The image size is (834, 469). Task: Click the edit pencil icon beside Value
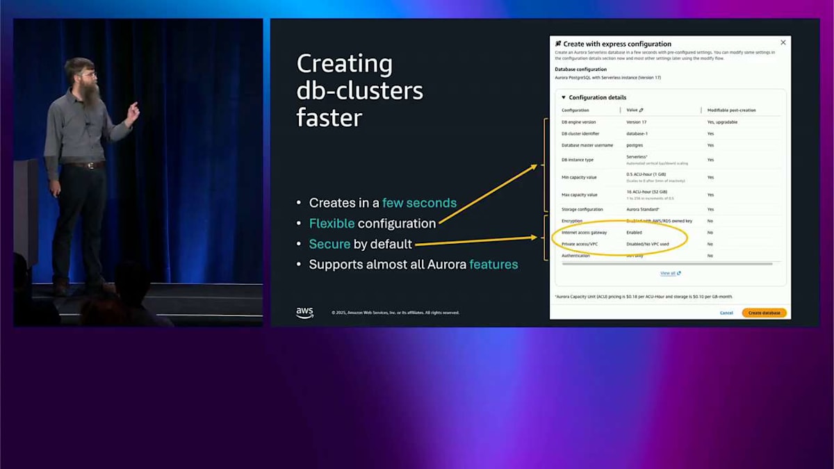[x=641, y=110]
